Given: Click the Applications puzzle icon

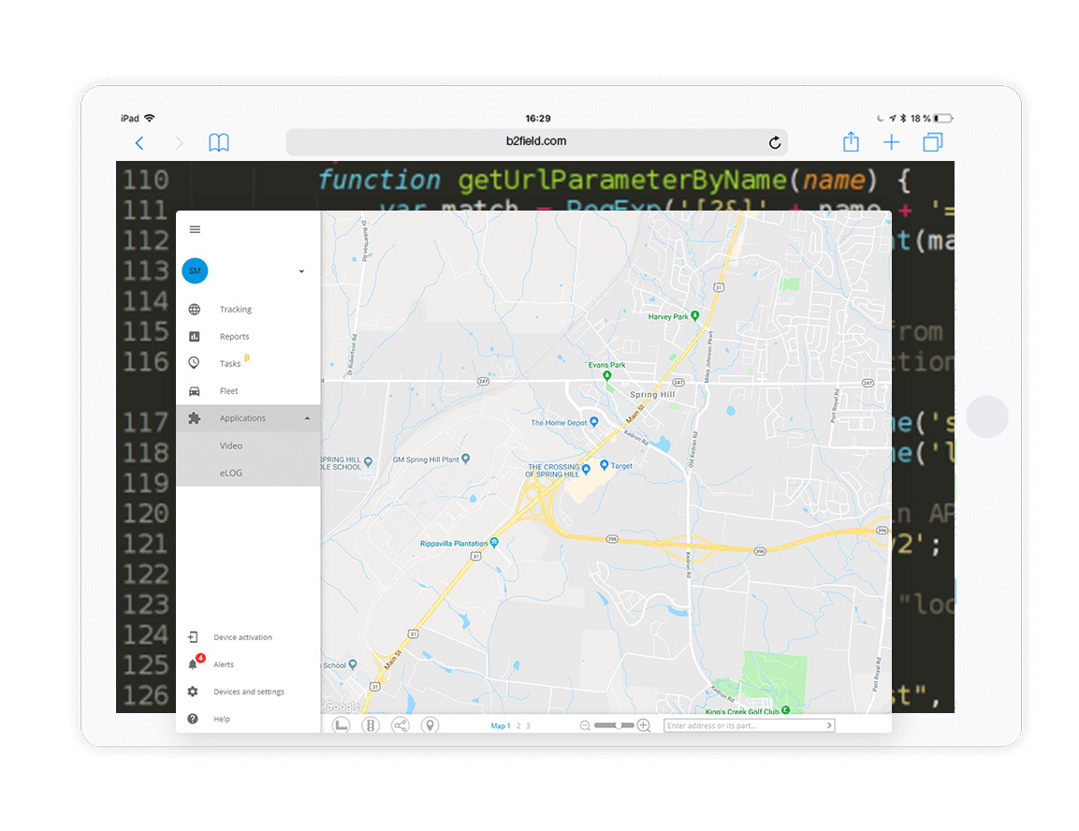Looking at the screenshot, I should [195, 418].
